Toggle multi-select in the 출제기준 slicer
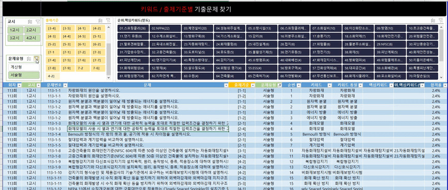The width and height of the screenshot is (448, 190). click(100, 20)
